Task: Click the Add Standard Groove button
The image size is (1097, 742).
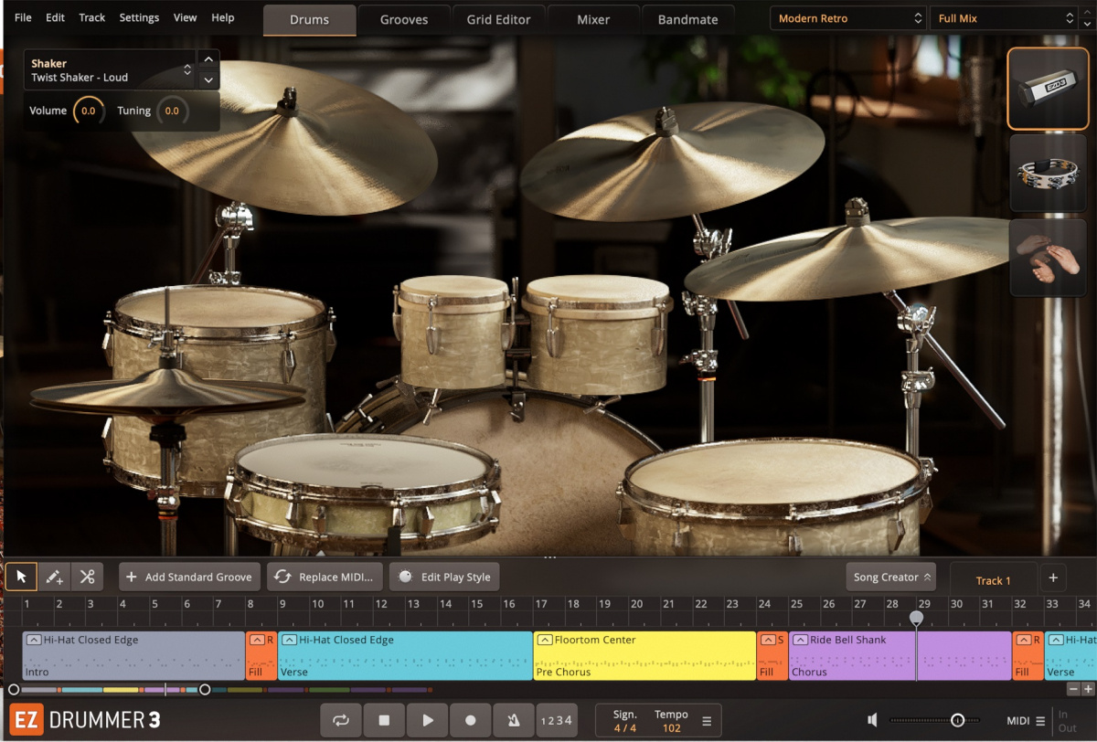Action: [x=189, y=577]
